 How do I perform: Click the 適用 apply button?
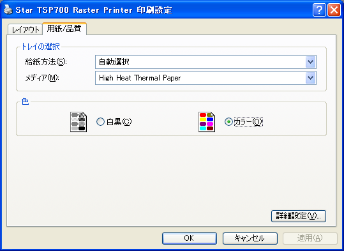tap(310, 238)
